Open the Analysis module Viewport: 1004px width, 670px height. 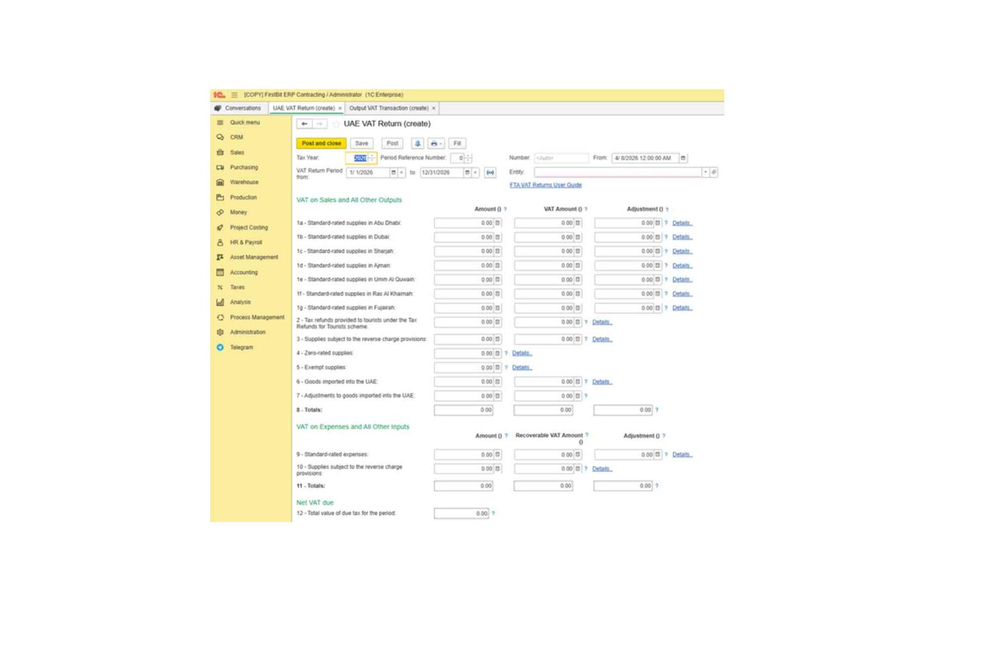pyautogui.click(x=240, y=302)
